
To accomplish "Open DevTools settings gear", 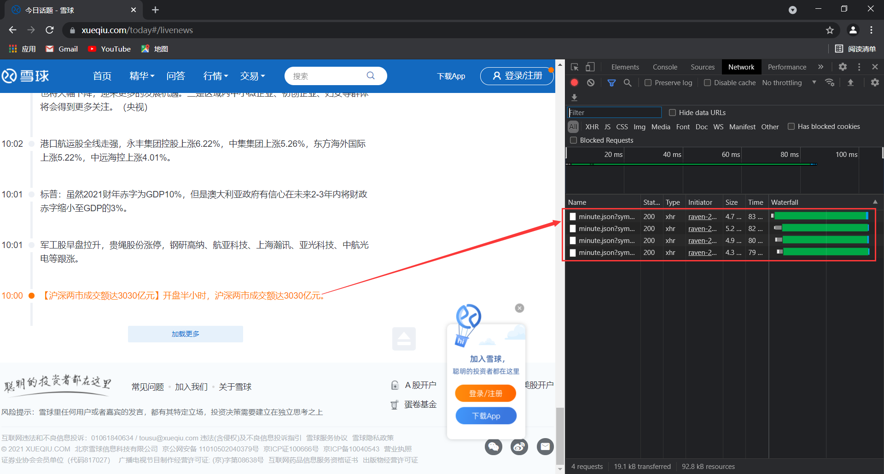I will pos(843,66).
